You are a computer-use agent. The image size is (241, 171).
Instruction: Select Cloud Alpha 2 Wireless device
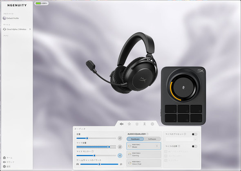point(17,29)
